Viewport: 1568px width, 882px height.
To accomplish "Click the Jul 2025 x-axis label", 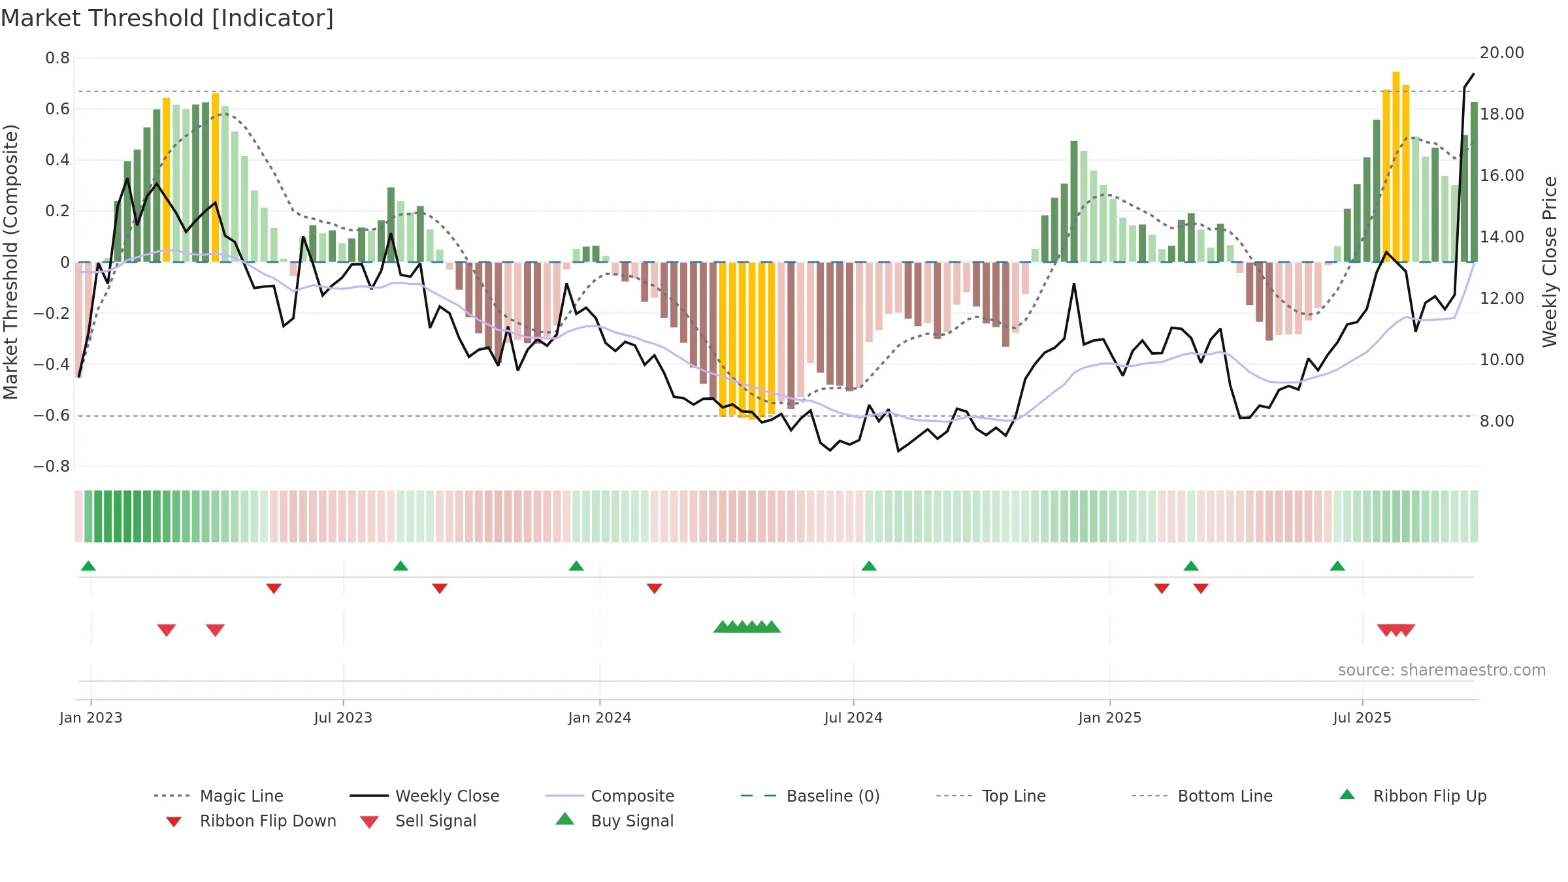I will 1362,718.
